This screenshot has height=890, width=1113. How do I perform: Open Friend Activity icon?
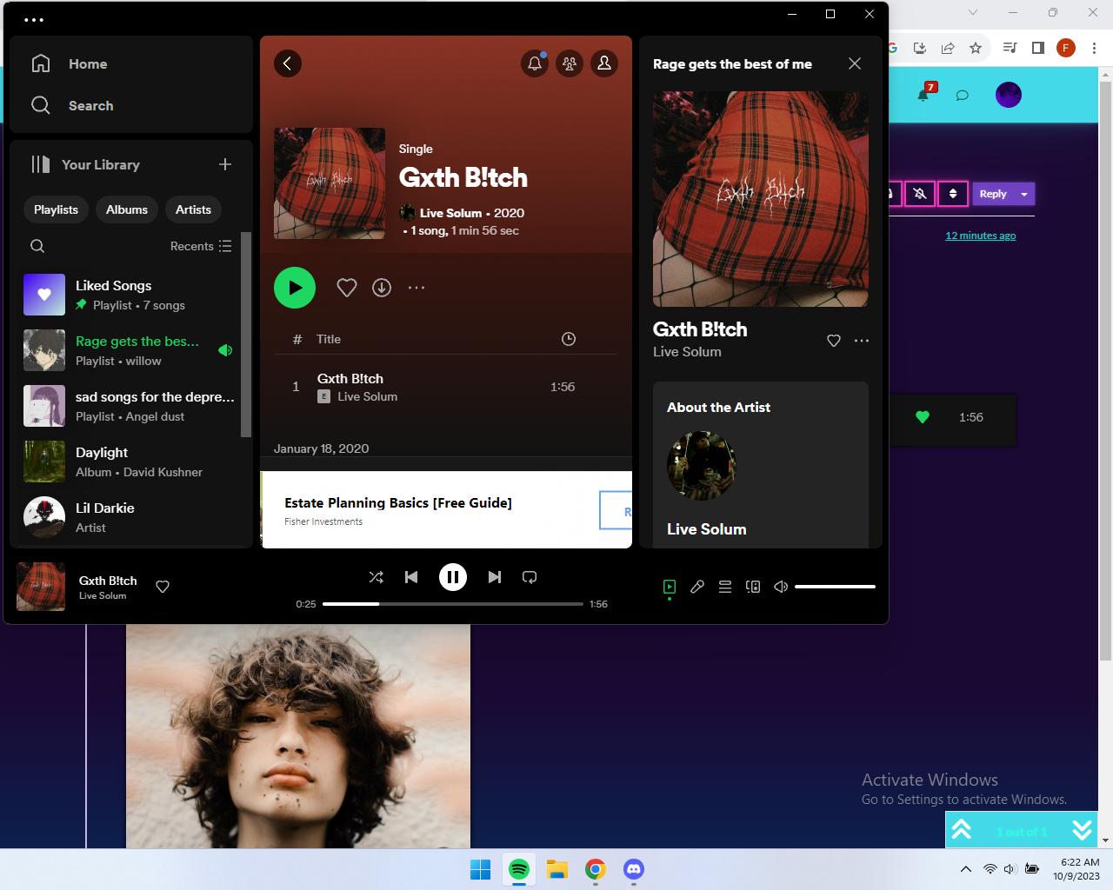[570, 63]
